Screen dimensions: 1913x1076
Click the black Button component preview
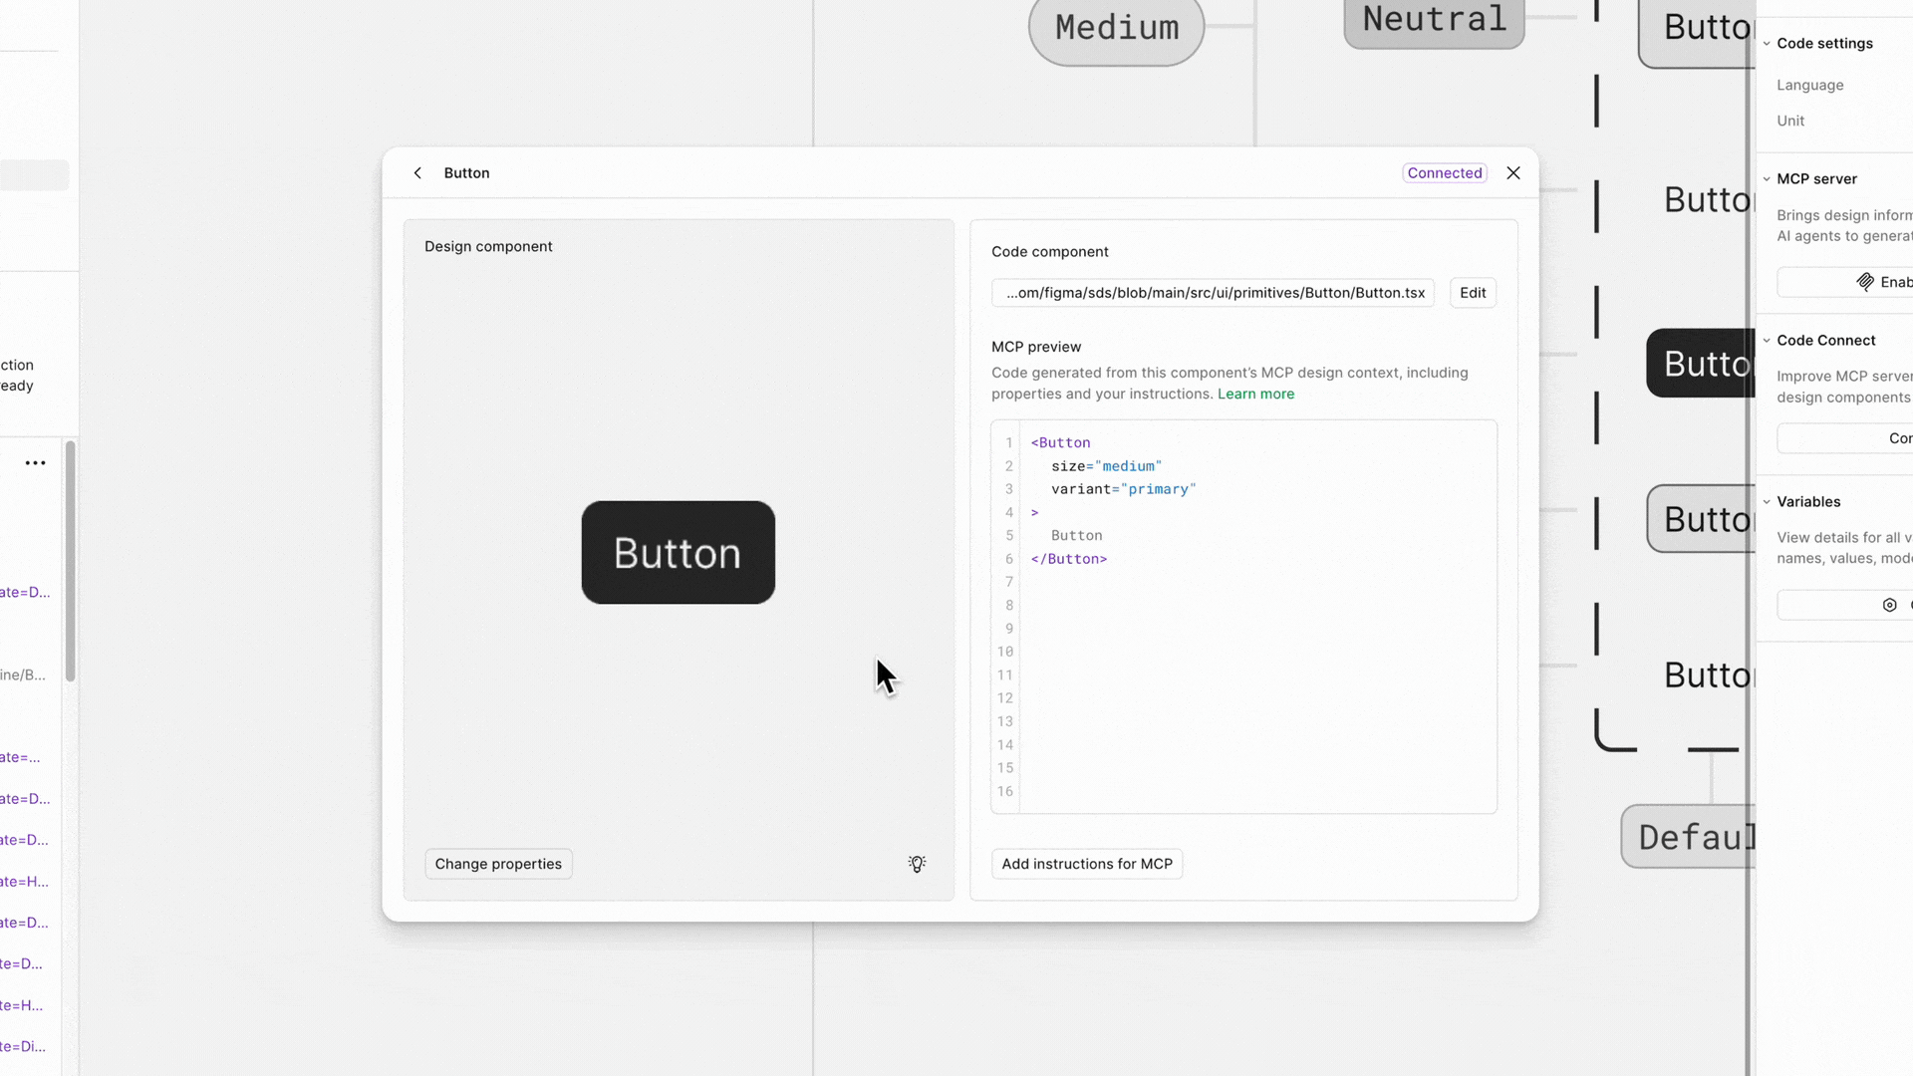click(x=678, y=553)
